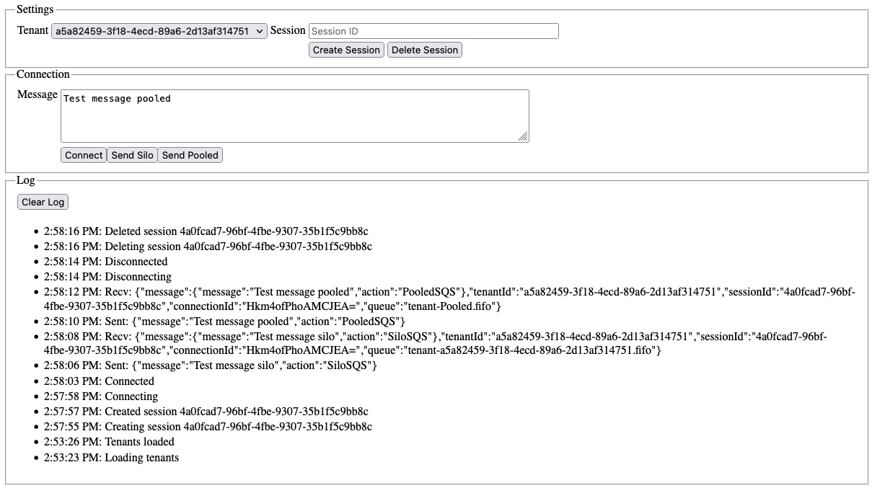Click the Session label
Screen dimensions: 872x488
point(288,30)
